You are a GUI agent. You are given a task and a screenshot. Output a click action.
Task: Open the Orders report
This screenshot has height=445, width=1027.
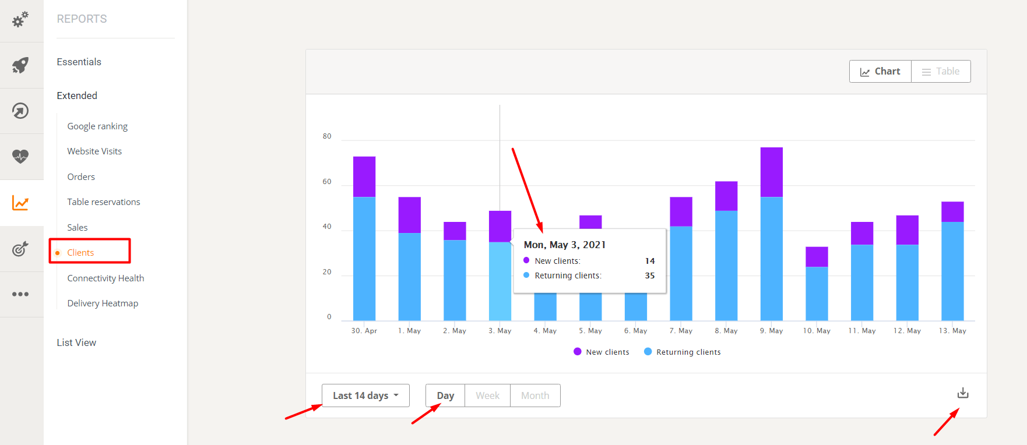[81, 177]
